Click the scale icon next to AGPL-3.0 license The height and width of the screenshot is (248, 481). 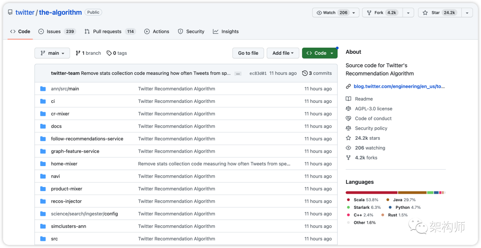348,109
